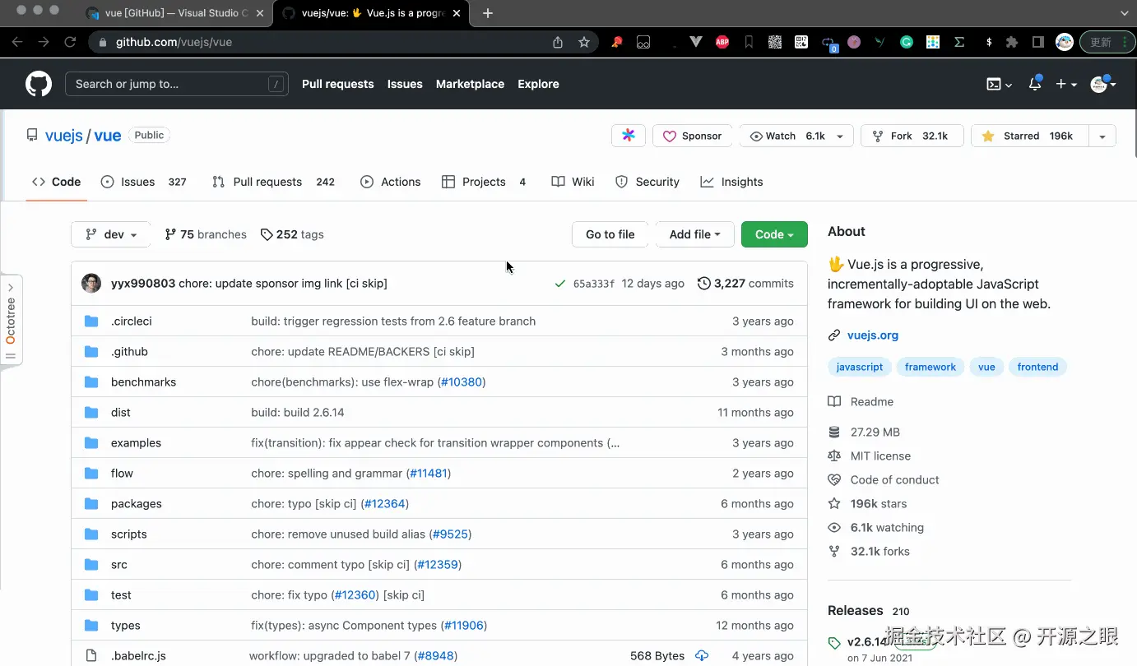Click the Grammarly extension icon

[906, 42]
